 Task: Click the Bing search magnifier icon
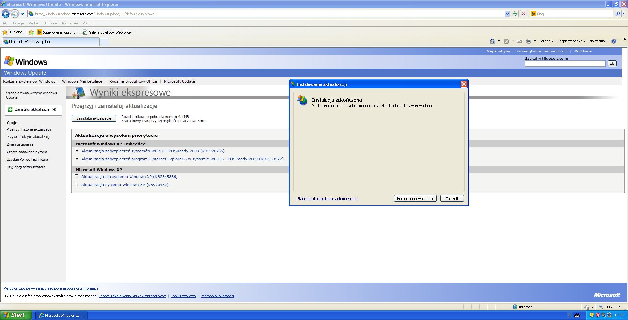[x=617, y=14]
